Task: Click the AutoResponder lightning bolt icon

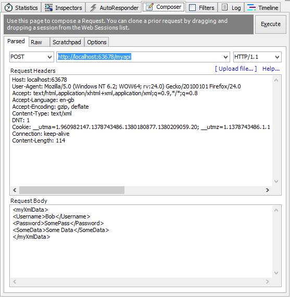Action: pos(93,8)
